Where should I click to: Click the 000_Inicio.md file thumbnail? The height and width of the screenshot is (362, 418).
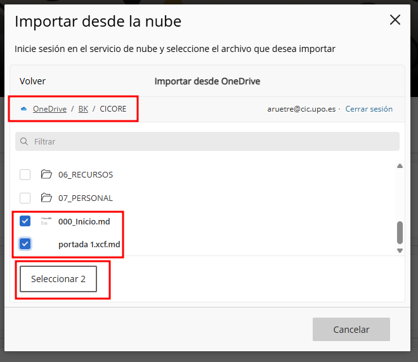(46, 221)
